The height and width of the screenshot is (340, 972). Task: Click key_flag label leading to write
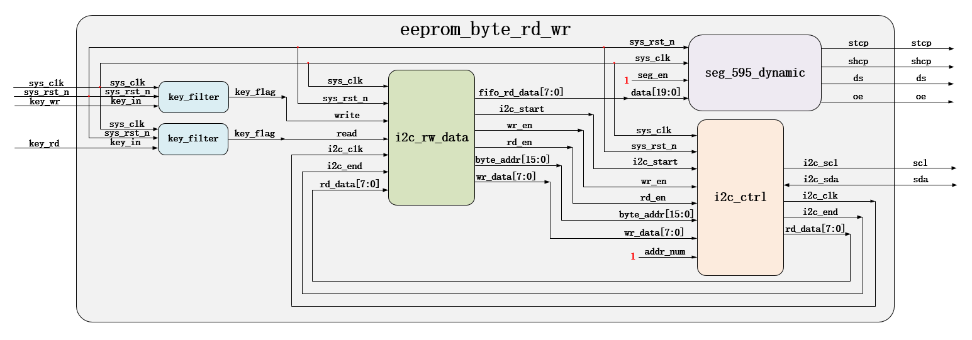point(255,92)
